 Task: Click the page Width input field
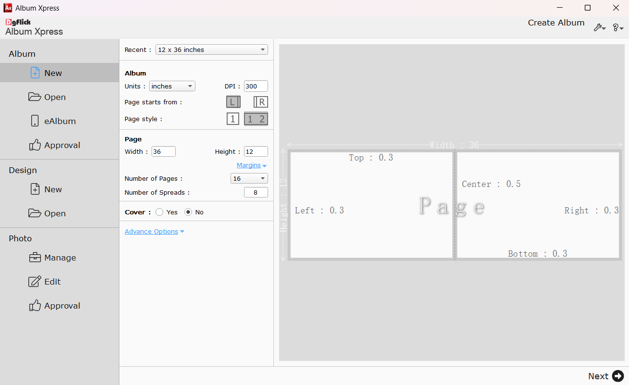tap(164, 151)
